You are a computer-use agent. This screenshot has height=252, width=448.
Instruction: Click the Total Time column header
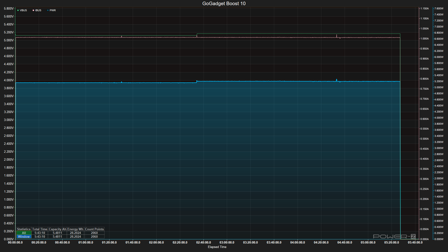(39, 229)
